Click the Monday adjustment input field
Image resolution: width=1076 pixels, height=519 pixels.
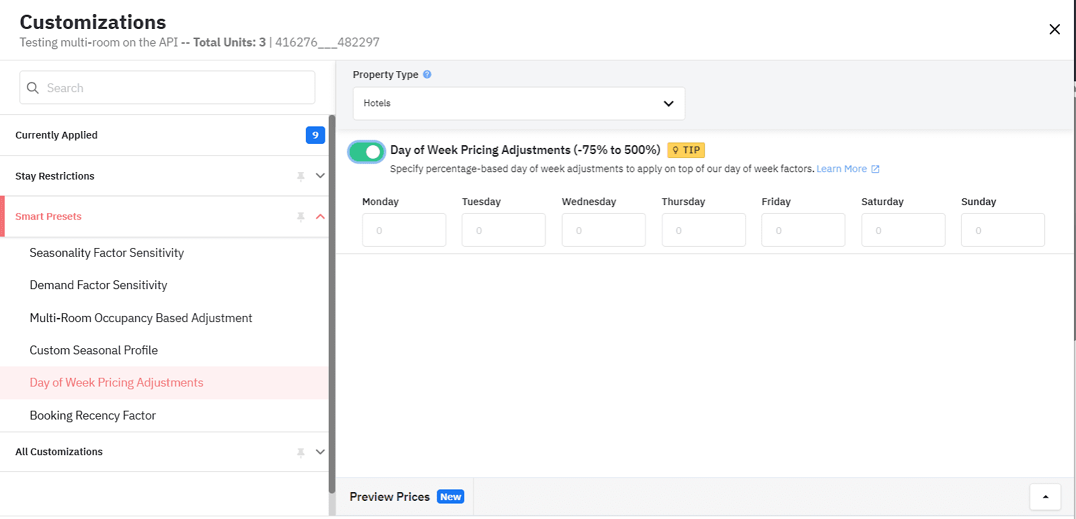click(x=403, y=230)
